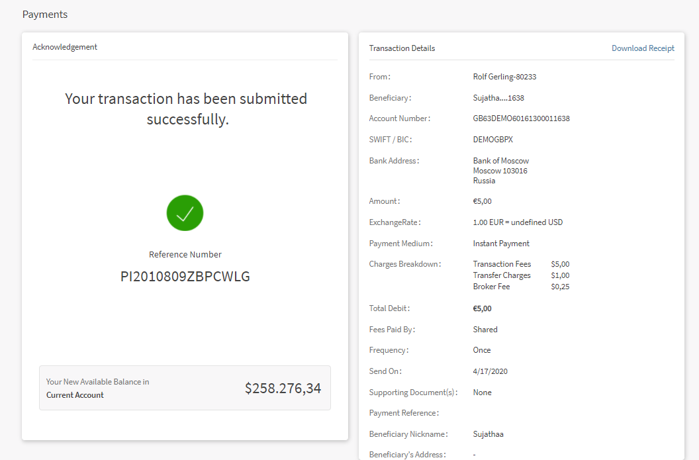699x460 pixels.
Task: Select the Send On date 4/17/2020
Action: 490,371
